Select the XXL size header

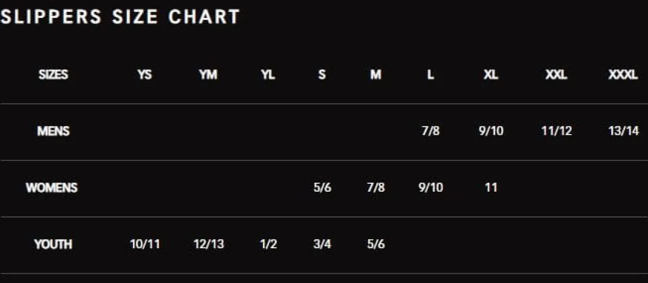tap(557, 75)
